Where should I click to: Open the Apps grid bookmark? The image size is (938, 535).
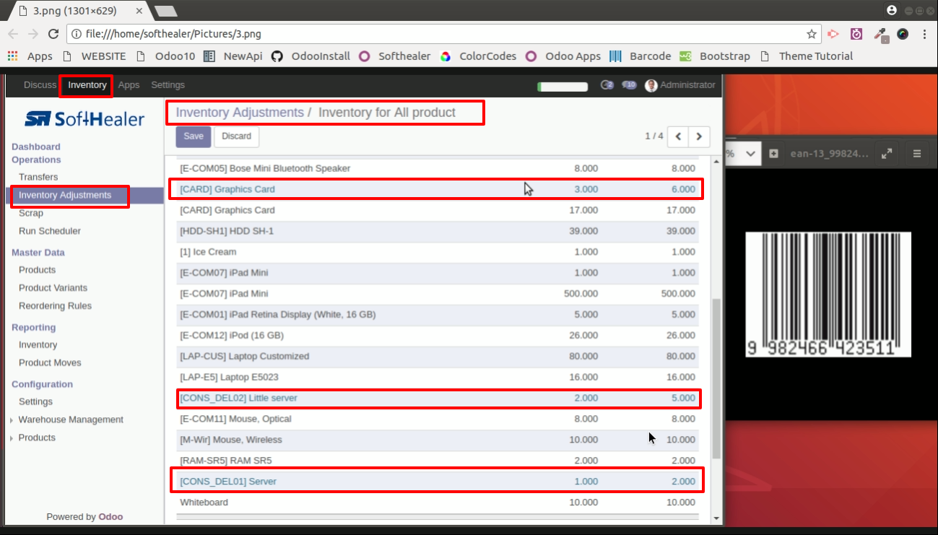point(30,56)
